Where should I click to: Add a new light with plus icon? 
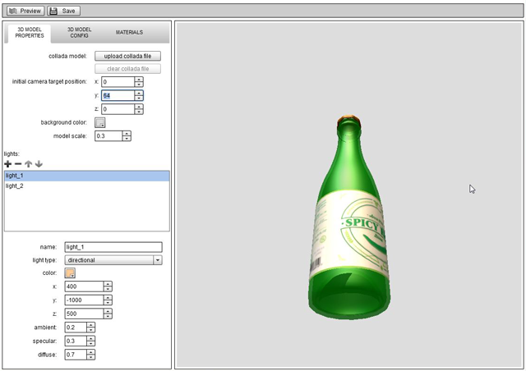(x=8, y=164)
